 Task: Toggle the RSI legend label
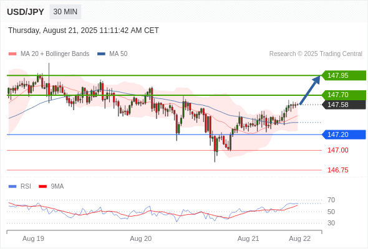(26, 187)
